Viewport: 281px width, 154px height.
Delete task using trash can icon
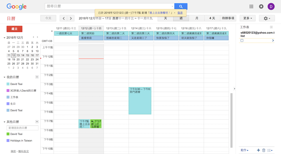click(264, 150)
